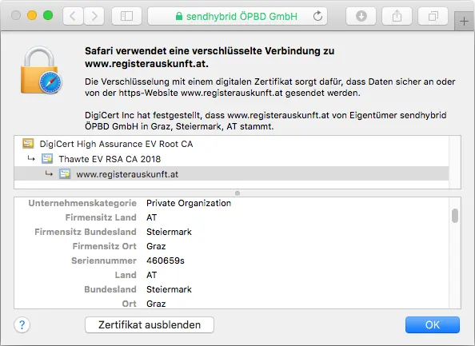The width and height of the screenshot is (475, 346).
Task: Click Steiermark next to Bundesland label
Action: pyautogui.click(x=169, y=289)
